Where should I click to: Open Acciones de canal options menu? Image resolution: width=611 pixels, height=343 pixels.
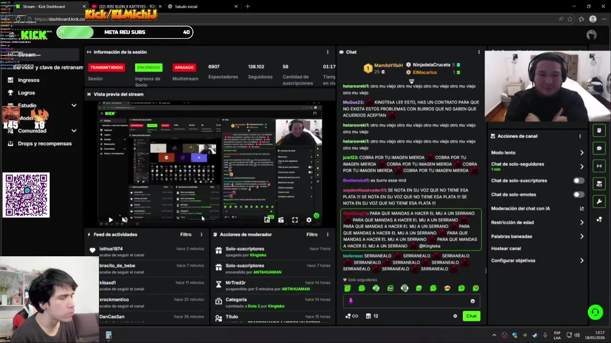(580, 136)
